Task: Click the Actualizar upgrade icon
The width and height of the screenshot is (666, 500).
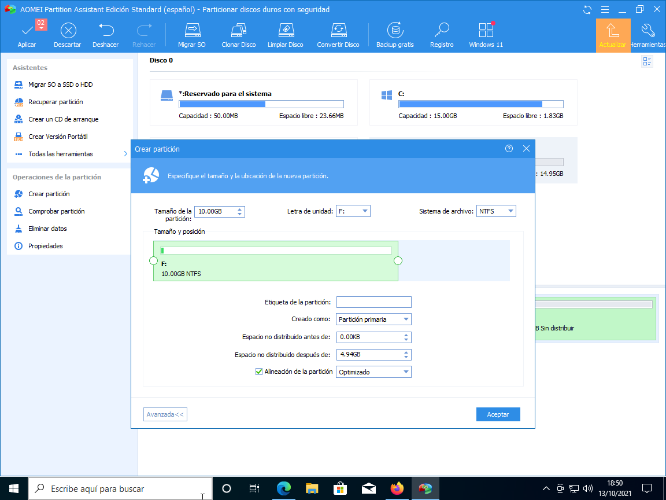Action: click(x=613, y=35)
